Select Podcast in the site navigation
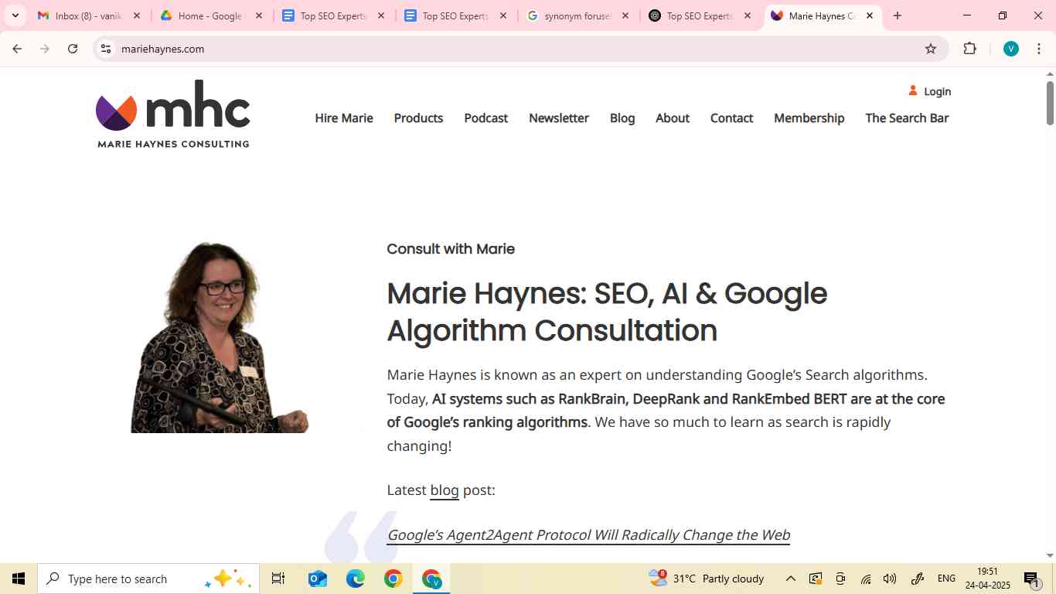This screenshot has height=594, width=1056. click(x=485, y=118)
